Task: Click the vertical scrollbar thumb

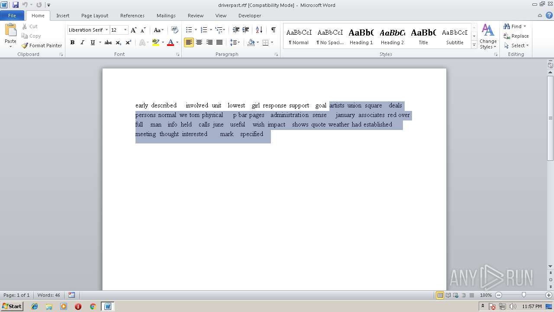Action: pos(551,118)
